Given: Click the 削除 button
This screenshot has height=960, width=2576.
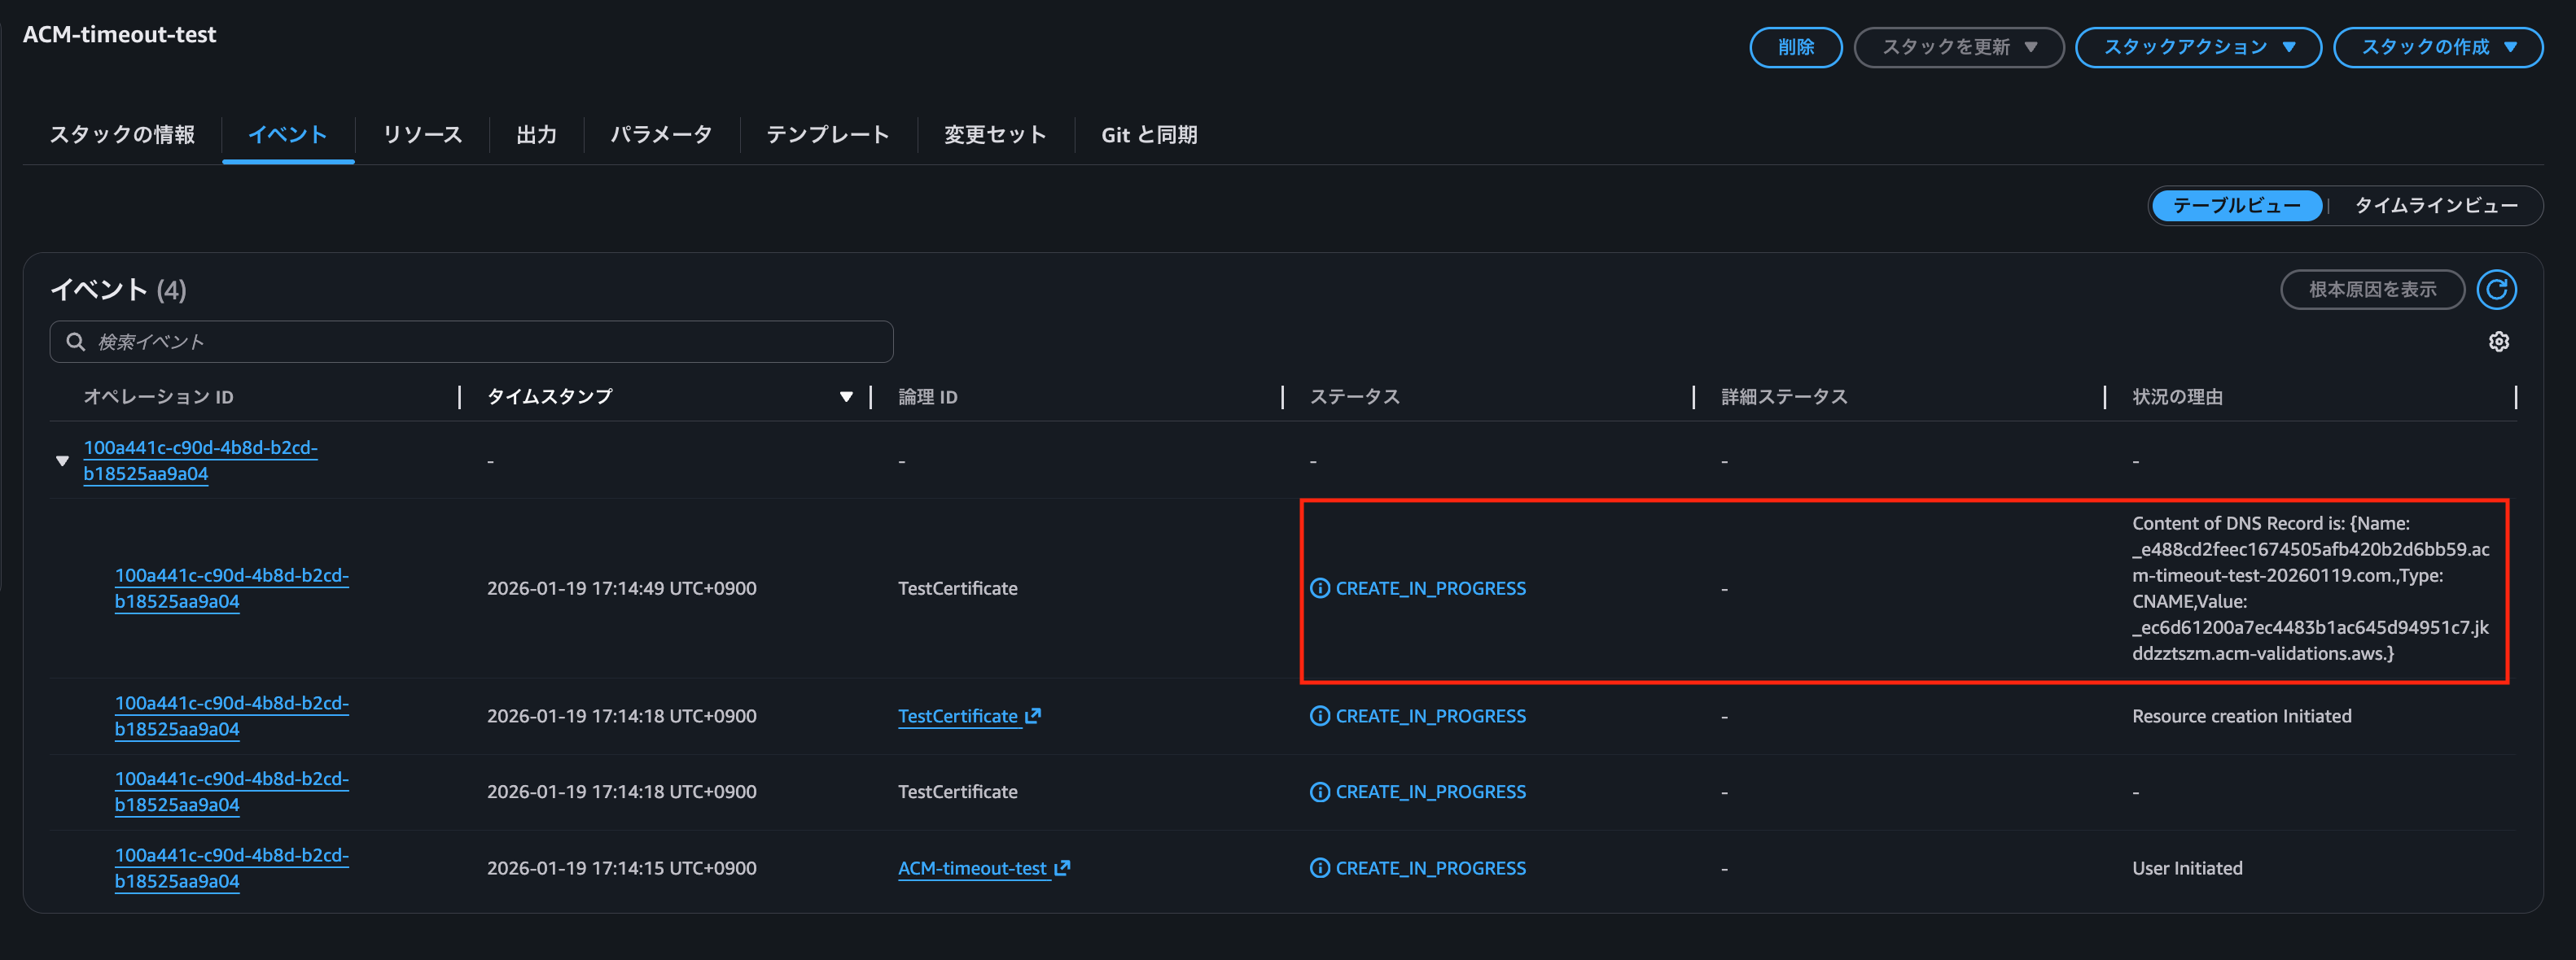Looking at the screenshot, I should [x=1795, y=47].
